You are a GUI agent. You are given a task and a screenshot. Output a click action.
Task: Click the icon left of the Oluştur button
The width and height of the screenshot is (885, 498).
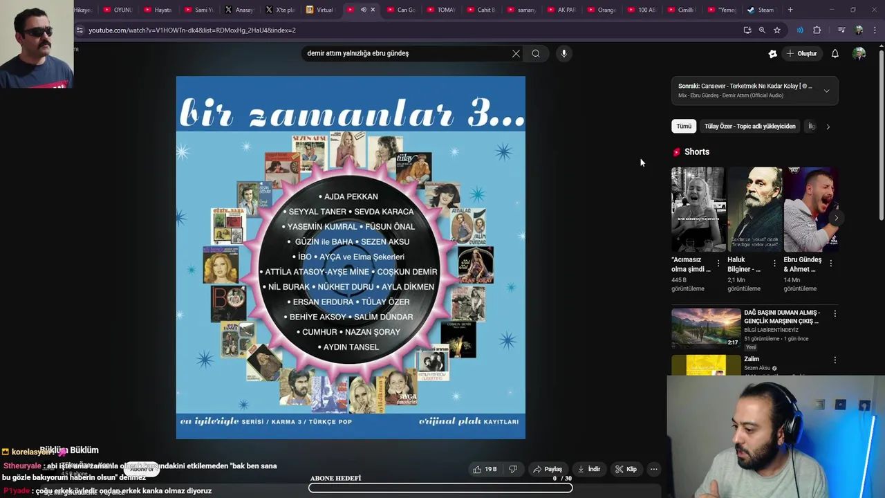tap(773, 53)
